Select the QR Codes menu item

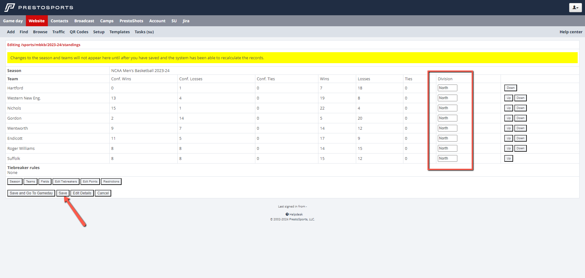pos(79,32)
